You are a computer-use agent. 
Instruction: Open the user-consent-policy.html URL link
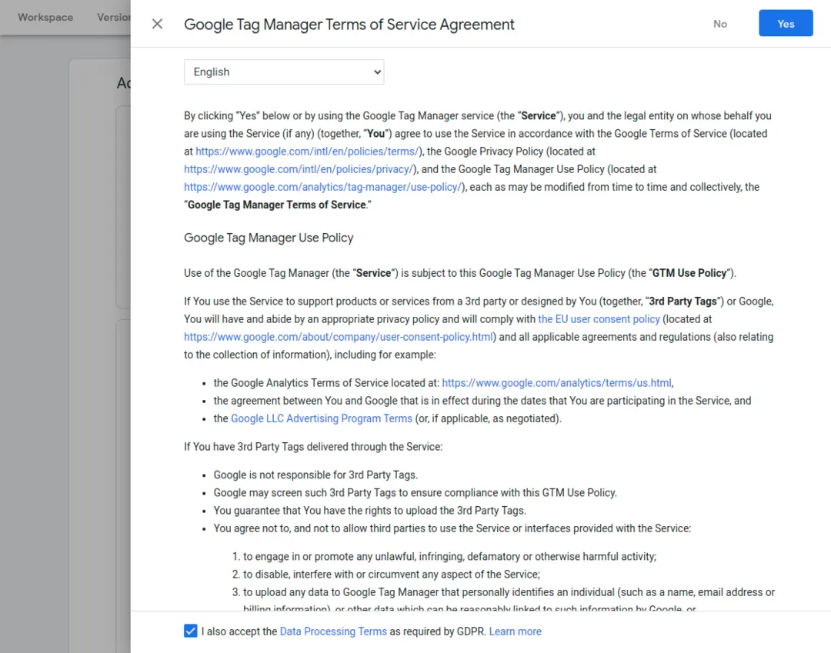(339, 337)
